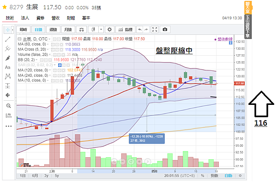Select the XABCD pattern tool
277x184 pixels.
[x=8, y=76]
